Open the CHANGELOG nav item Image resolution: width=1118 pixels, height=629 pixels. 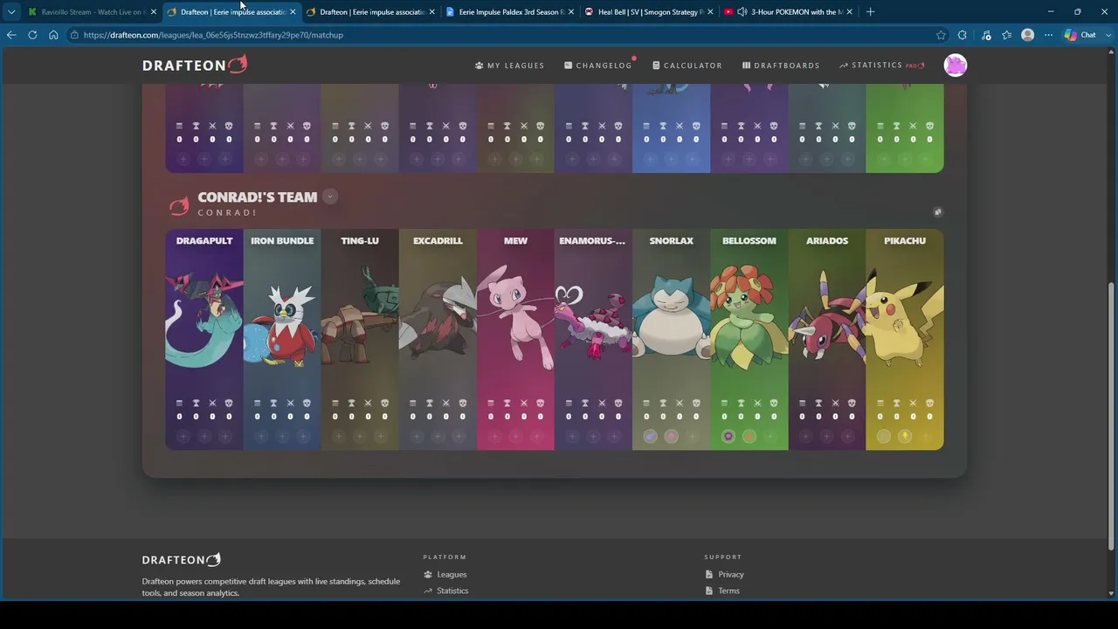tap(598, 66)
